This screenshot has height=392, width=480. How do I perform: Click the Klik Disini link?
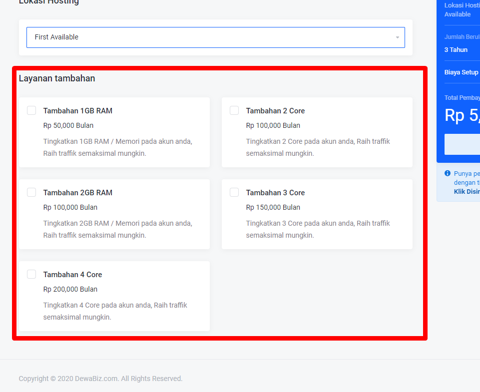(x=467, y=192)
